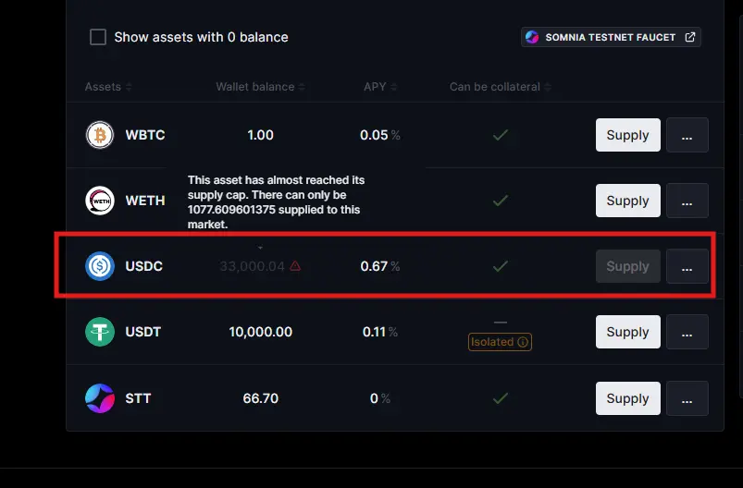Open the more options menu for STT

[x=687, y=398]
